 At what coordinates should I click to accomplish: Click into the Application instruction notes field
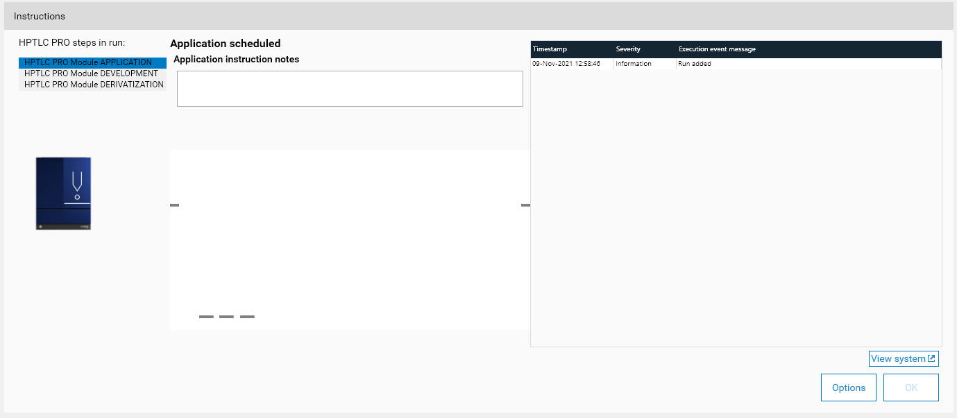(x=350, y=89)
